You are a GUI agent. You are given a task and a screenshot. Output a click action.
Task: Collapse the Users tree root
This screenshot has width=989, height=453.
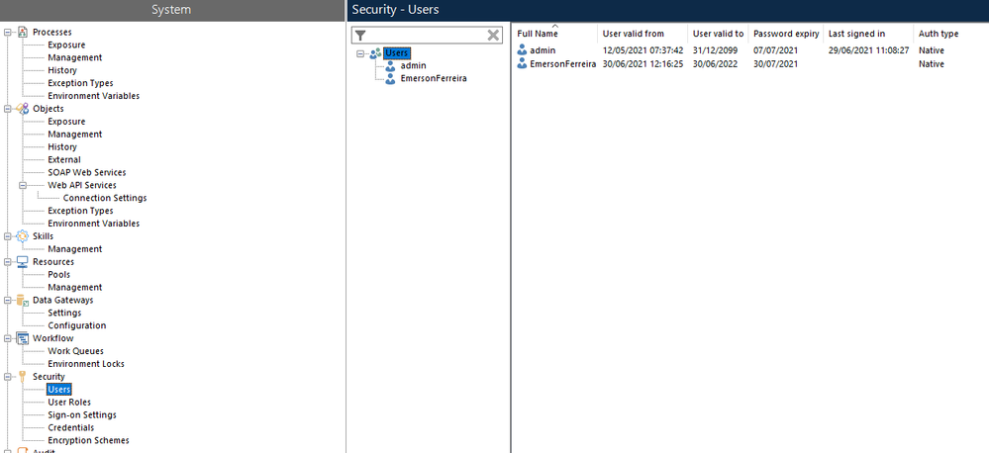point(360,53)
